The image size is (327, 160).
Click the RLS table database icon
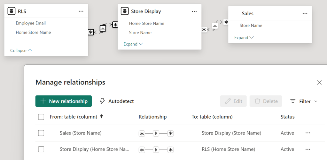tap(12, 11)
